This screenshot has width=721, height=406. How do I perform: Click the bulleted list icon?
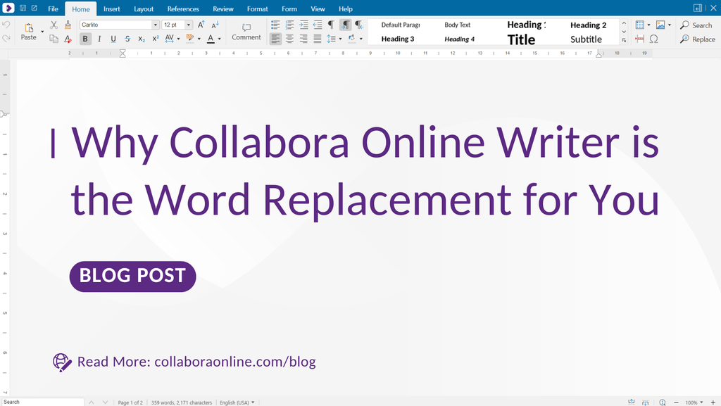[x=275, y=25]
